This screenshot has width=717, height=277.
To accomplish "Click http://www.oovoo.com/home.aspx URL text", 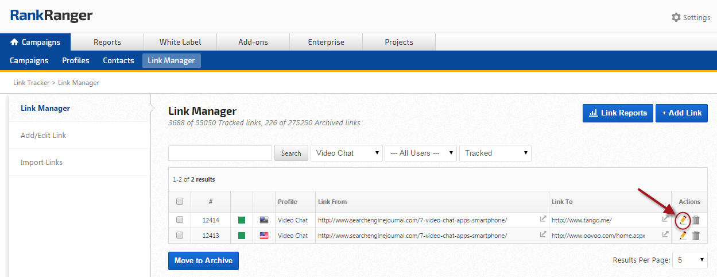I will (x=599, y=236).
